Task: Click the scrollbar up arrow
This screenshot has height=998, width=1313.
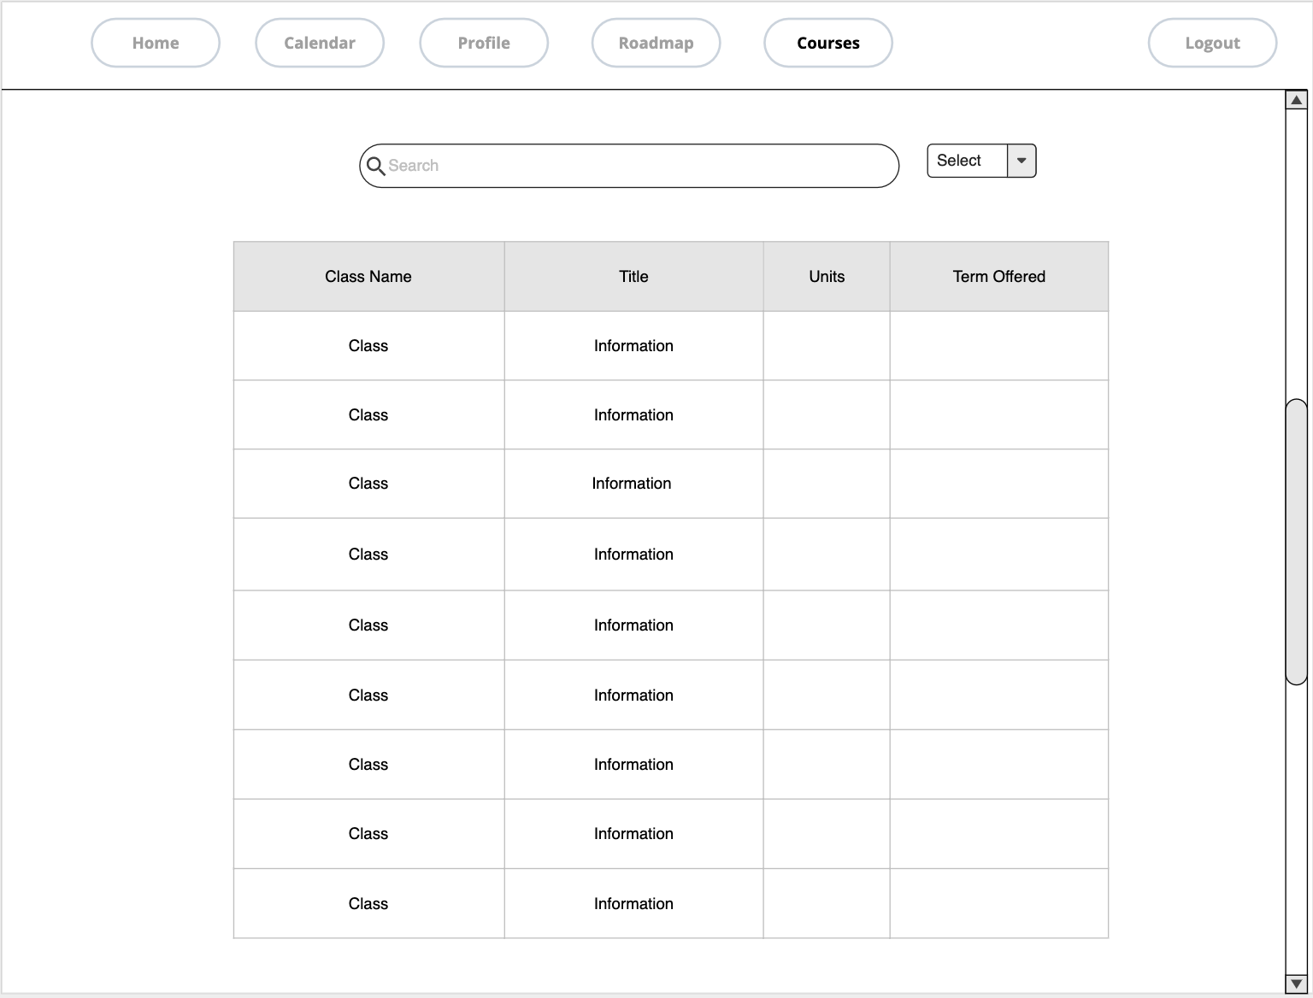Action: click(x=1297, y=100)
